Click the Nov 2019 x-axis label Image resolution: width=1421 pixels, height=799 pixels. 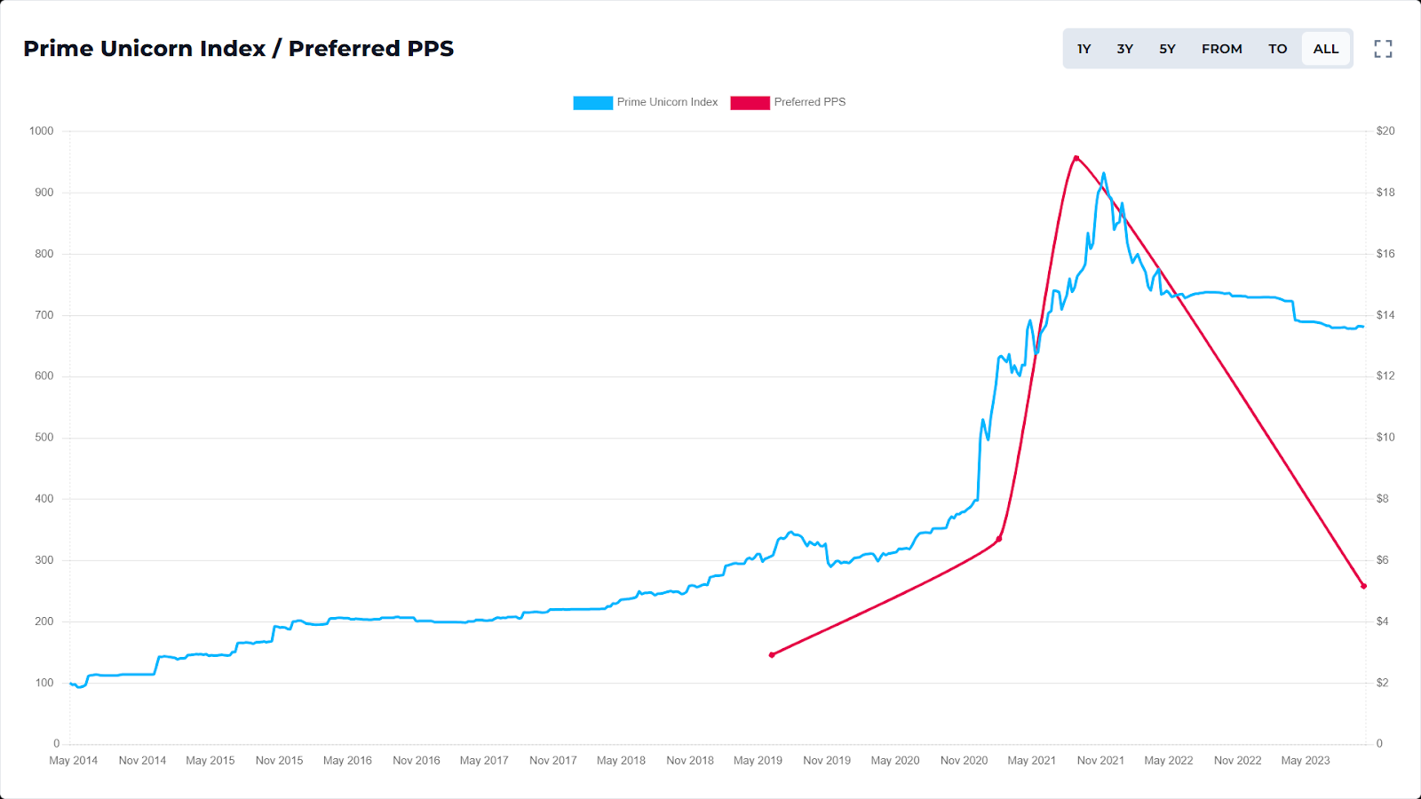827,761
